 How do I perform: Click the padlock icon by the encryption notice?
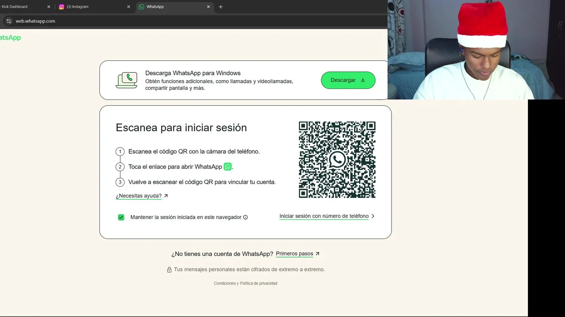[169, 269]
